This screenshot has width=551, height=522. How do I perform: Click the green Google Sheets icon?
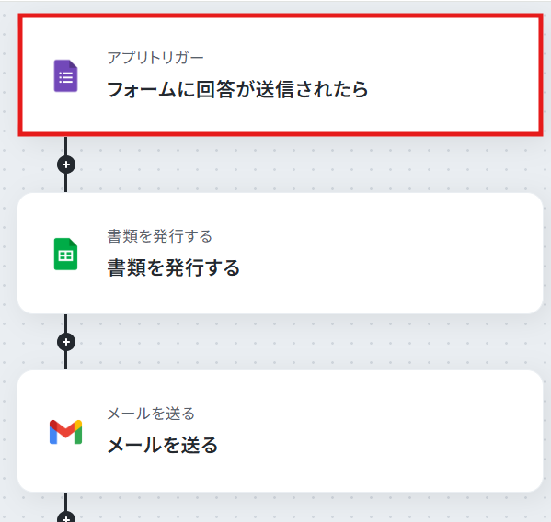[x=65, y=254]
